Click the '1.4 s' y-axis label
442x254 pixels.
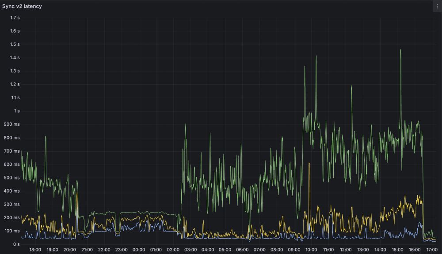15,58
